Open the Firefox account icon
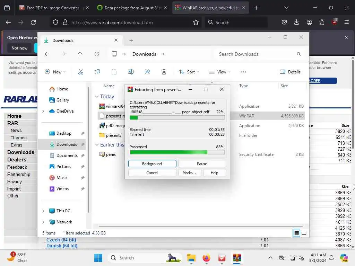This screenshot has height=266, width=355. pos(309,22)
